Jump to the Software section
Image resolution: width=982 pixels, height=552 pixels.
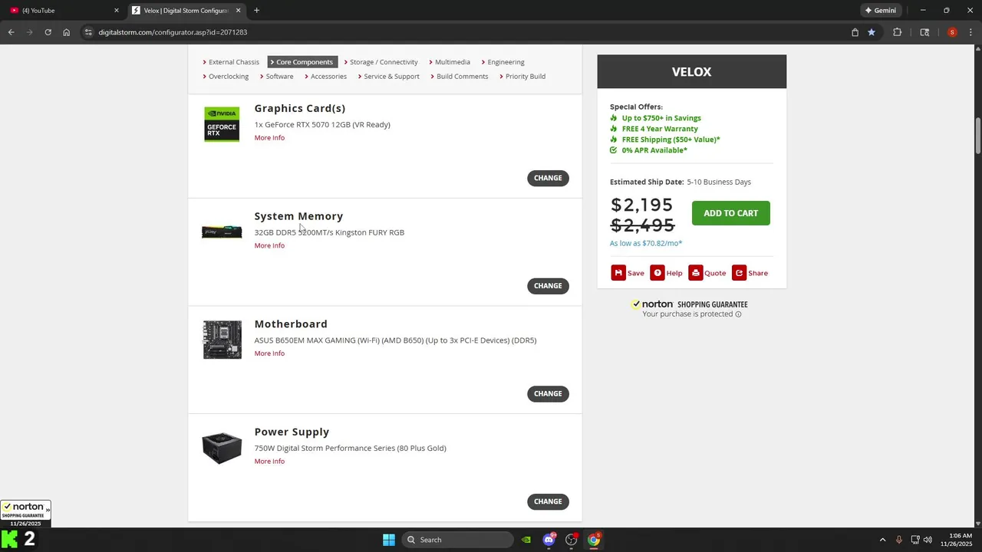coord(277,77)
